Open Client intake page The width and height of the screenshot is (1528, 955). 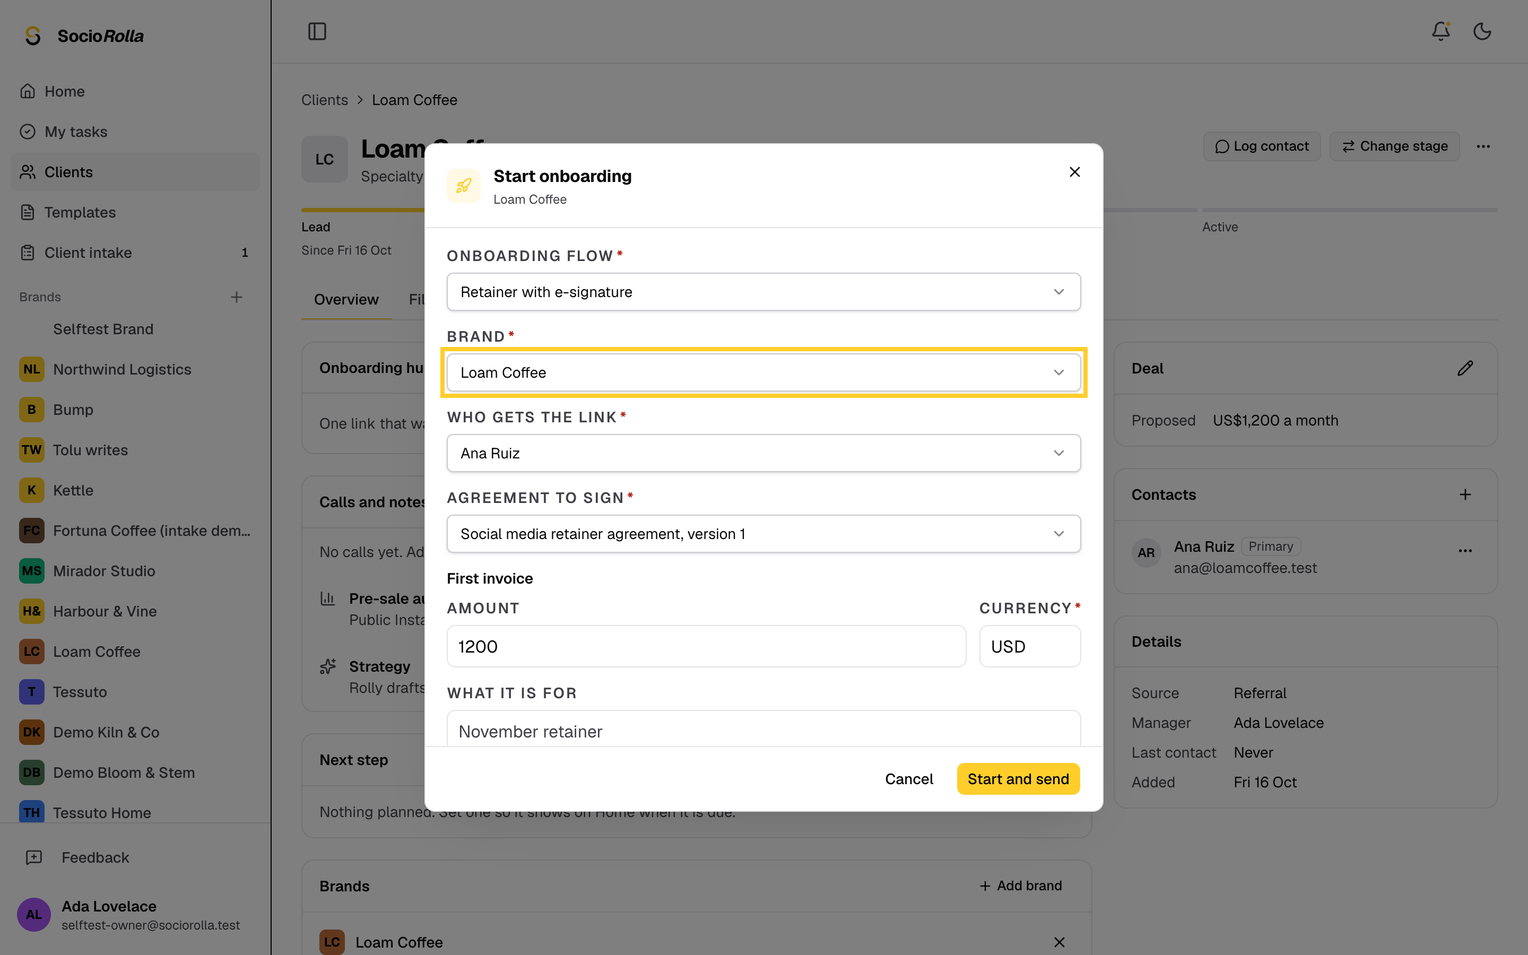(136, 253)
